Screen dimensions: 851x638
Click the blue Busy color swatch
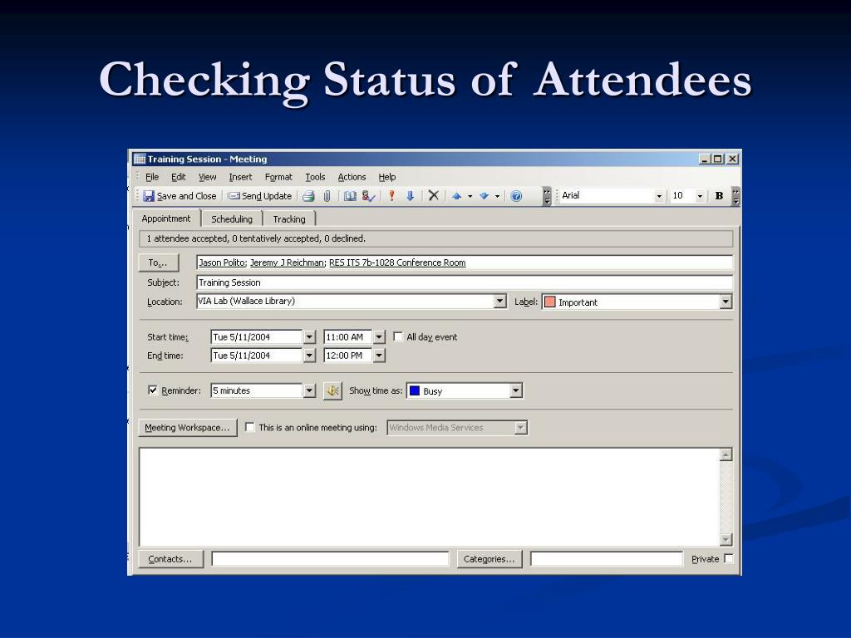(415, 390)
